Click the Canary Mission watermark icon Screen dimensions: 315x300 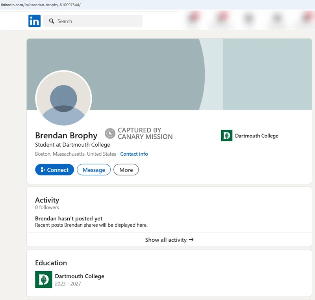[110, 134]
